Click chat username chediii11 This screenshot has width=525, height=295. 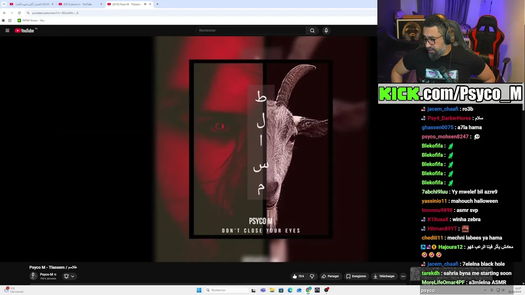pyautogui.click(x=432, y=238)
